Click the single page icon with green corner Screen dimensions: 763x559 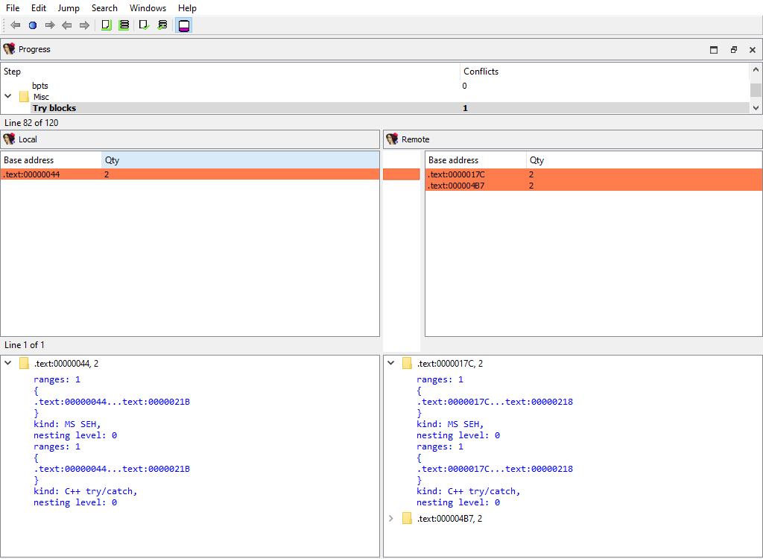pyautogui.click(x=106, y=25)
